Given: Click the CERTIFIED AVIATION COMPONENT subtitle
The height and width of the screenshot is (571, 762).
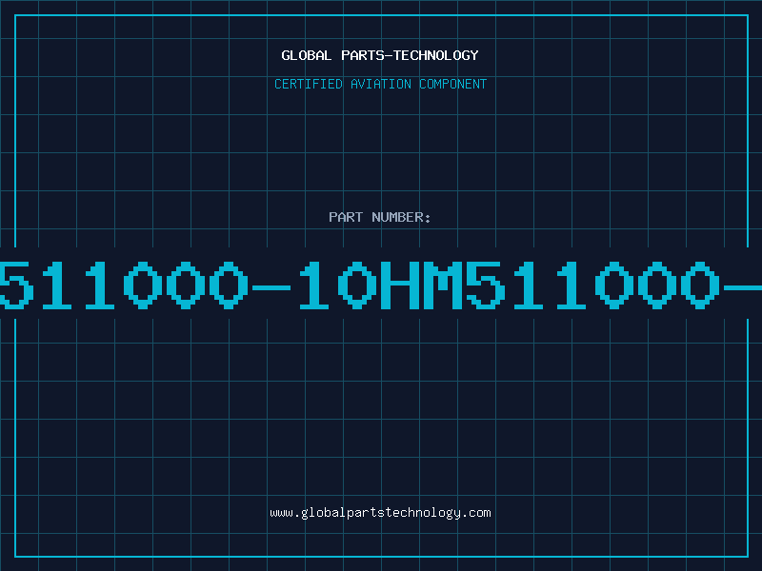Looking at the screenshot, I should point(380,84).
